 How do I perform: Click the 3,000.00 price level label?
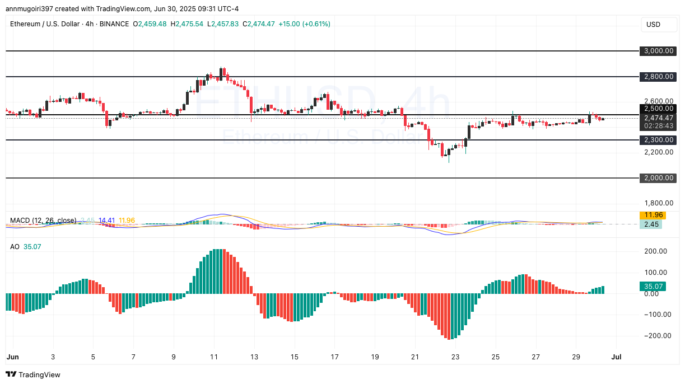tap(658, 50)
